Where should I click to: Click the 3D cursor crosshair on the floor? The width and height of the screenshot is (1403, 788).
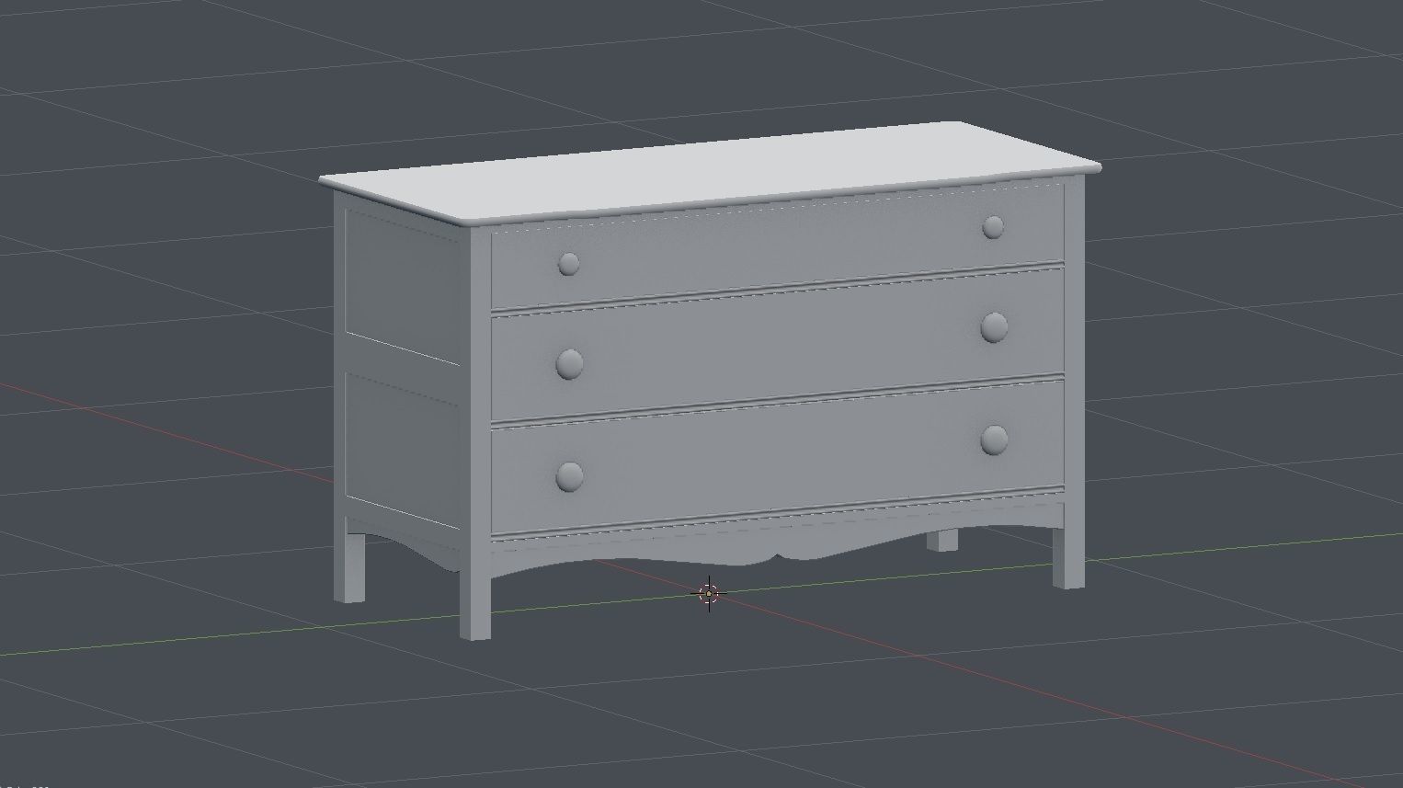708,594
